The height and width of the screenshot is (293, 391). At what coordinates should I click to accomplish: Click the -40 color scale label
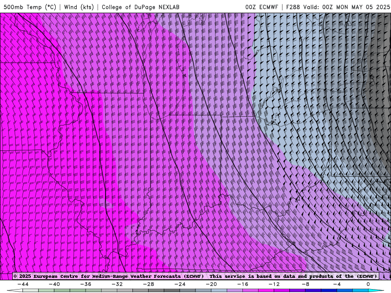click(x=54, y=284)
